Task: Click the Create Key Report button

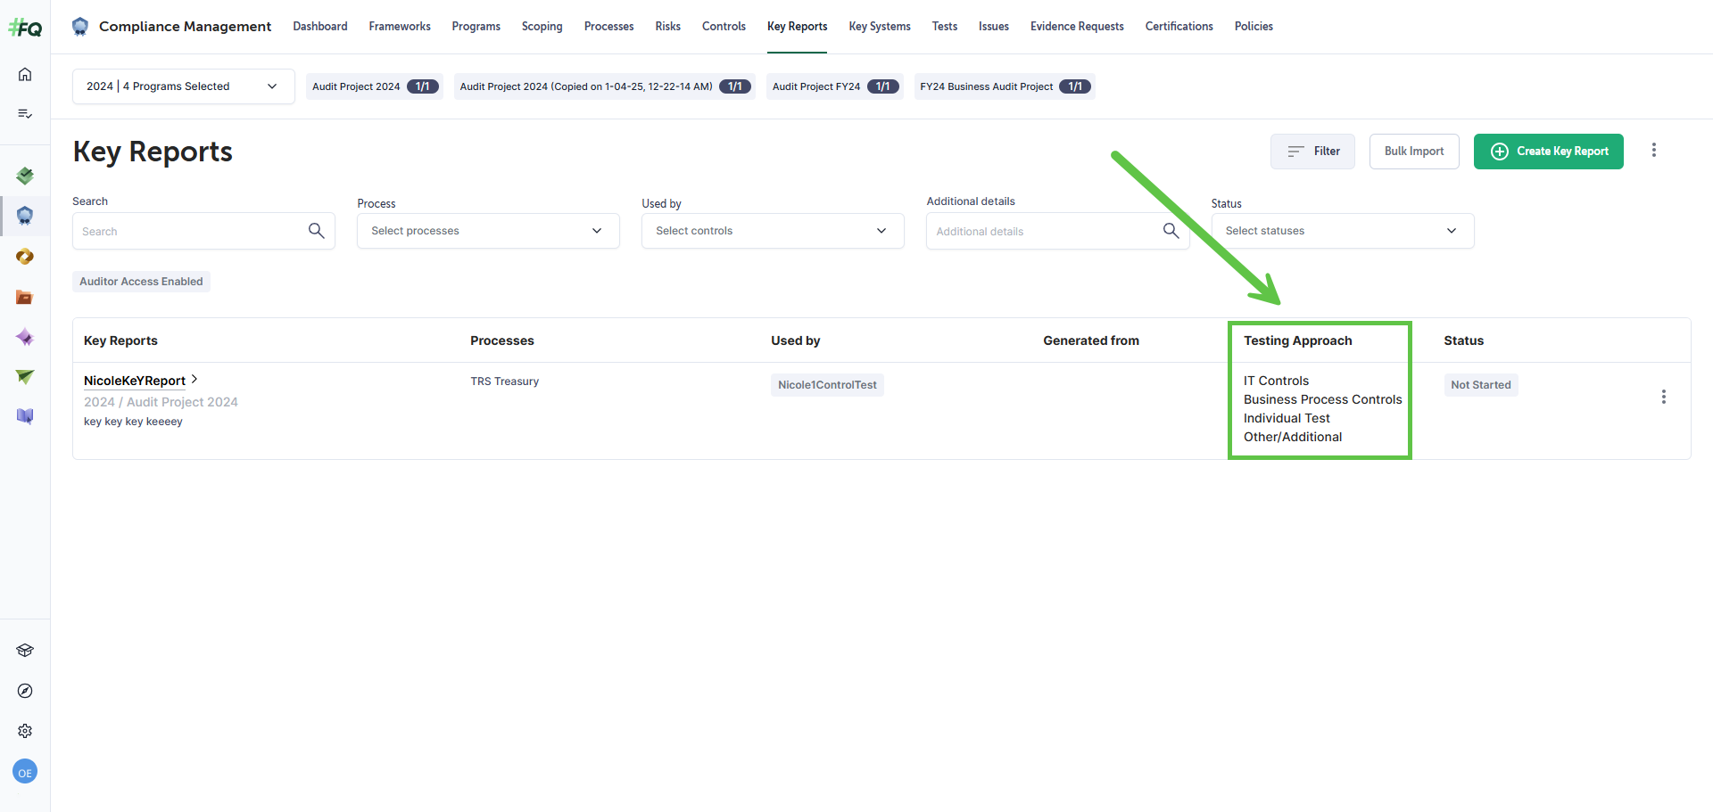Action: (x=1548, y=152)
